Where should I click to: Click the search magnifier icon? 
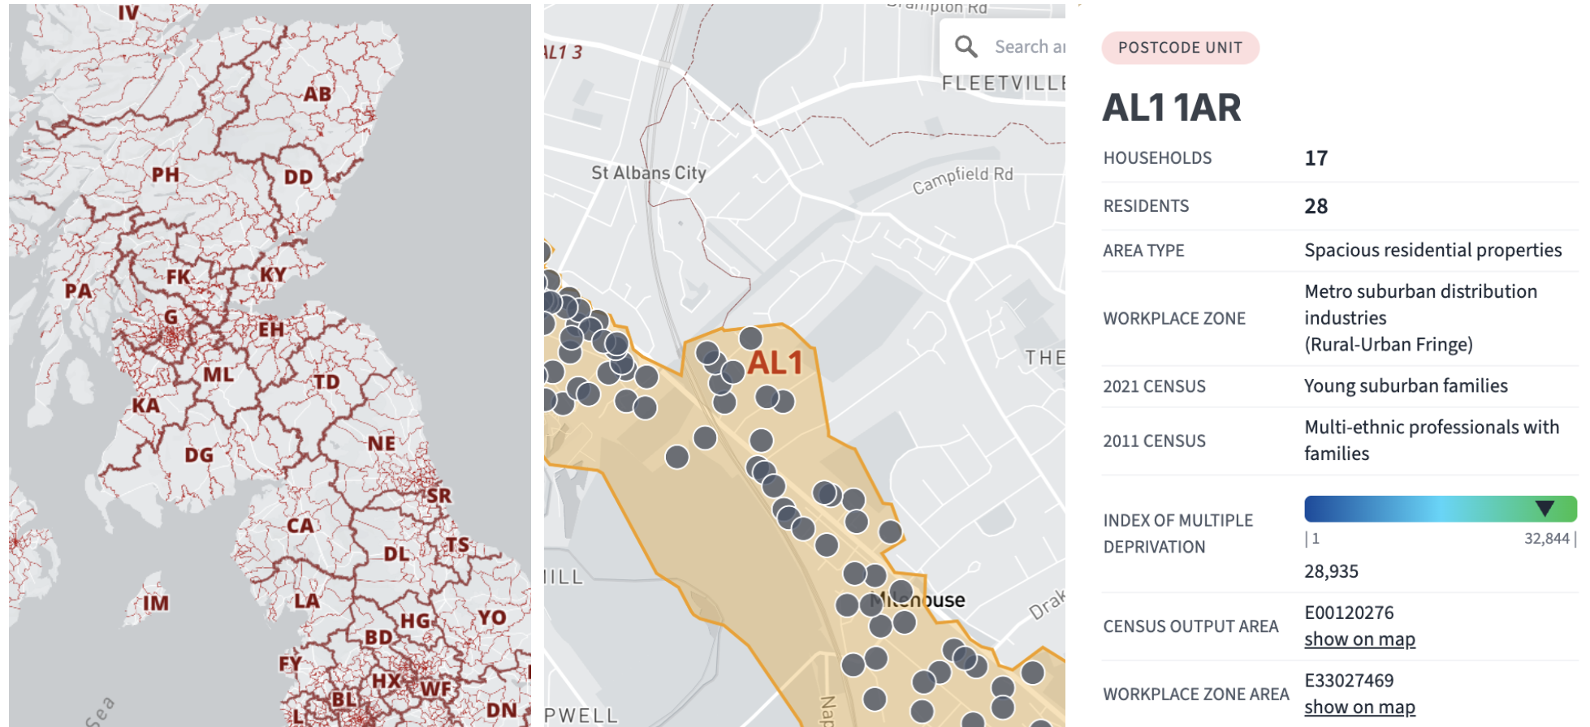coord(966,46)
